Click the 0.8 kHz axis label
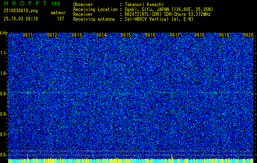 pos(3,114)
